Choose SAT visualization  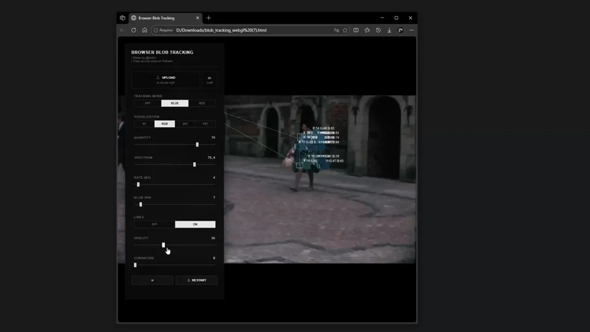(x=185, y=124)
